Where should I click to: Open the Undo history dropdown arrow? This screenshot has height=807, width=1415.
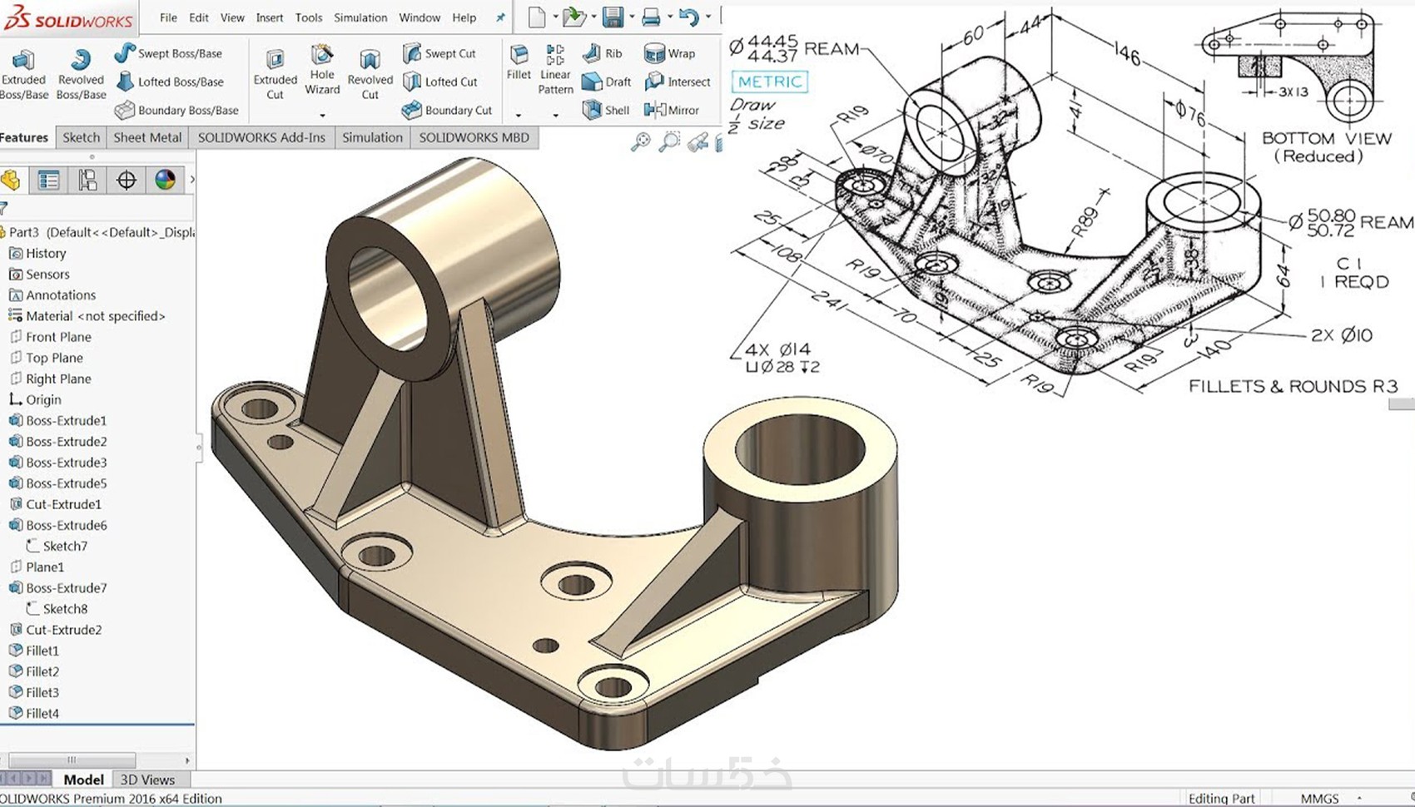(x=708, y=17)
